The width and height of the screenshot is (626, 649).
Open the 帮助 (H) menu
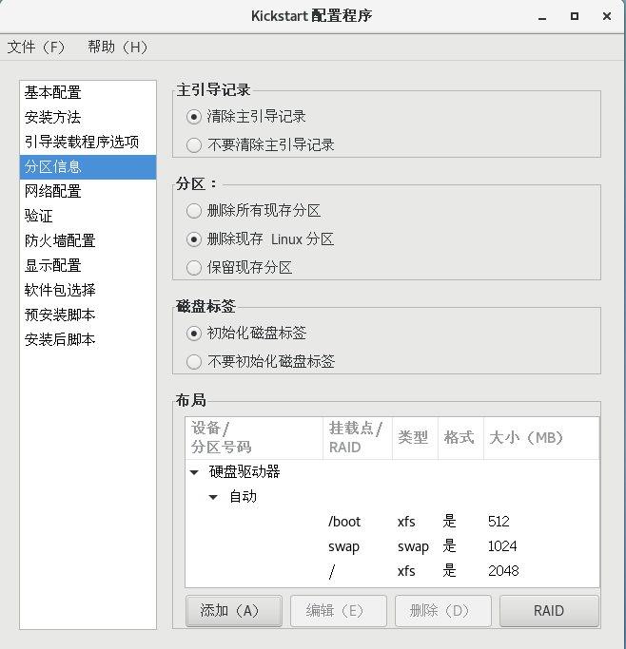coord(117,47)
